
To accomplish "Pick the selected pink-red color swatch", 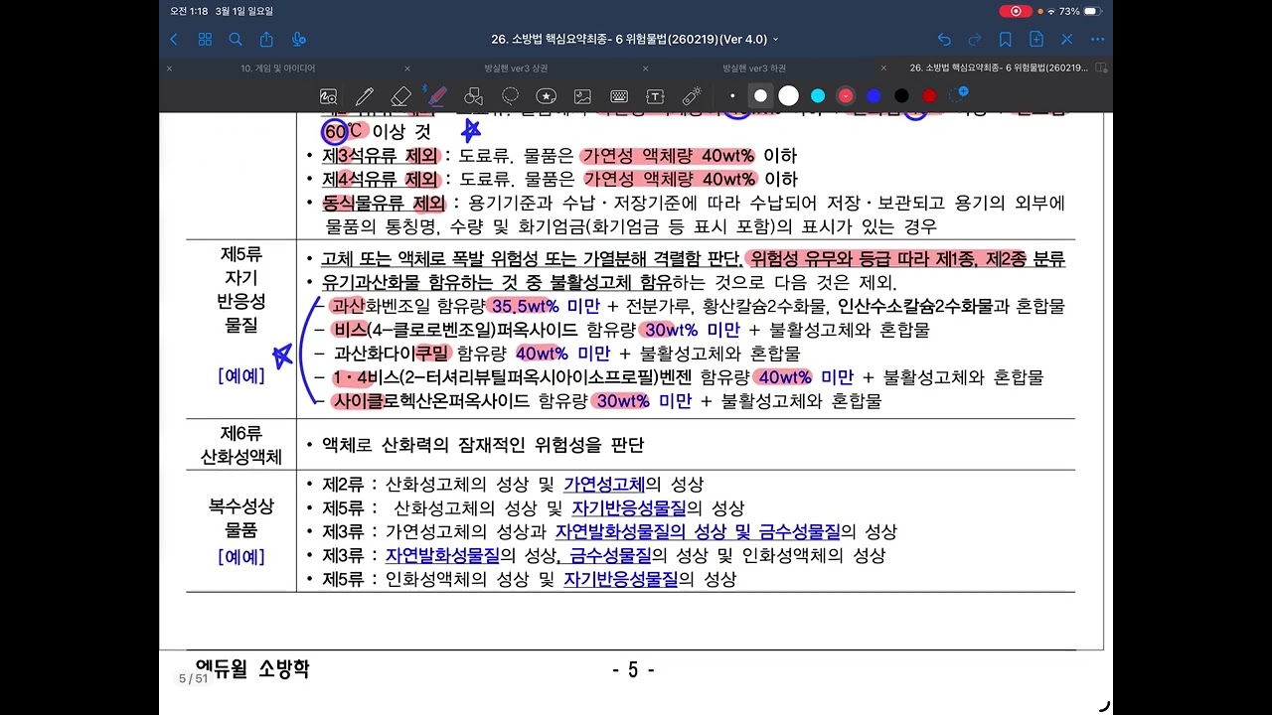I will 846,96.
